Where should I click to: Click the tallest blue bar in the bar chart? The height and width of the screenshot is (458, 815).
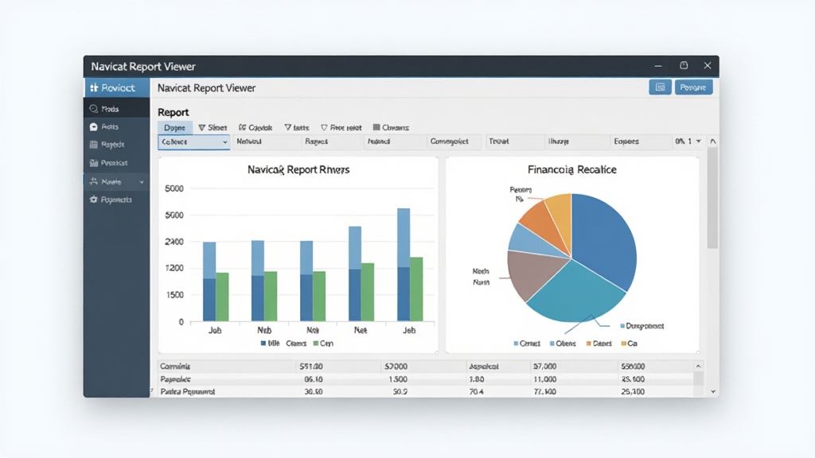(x=404, y=264)
